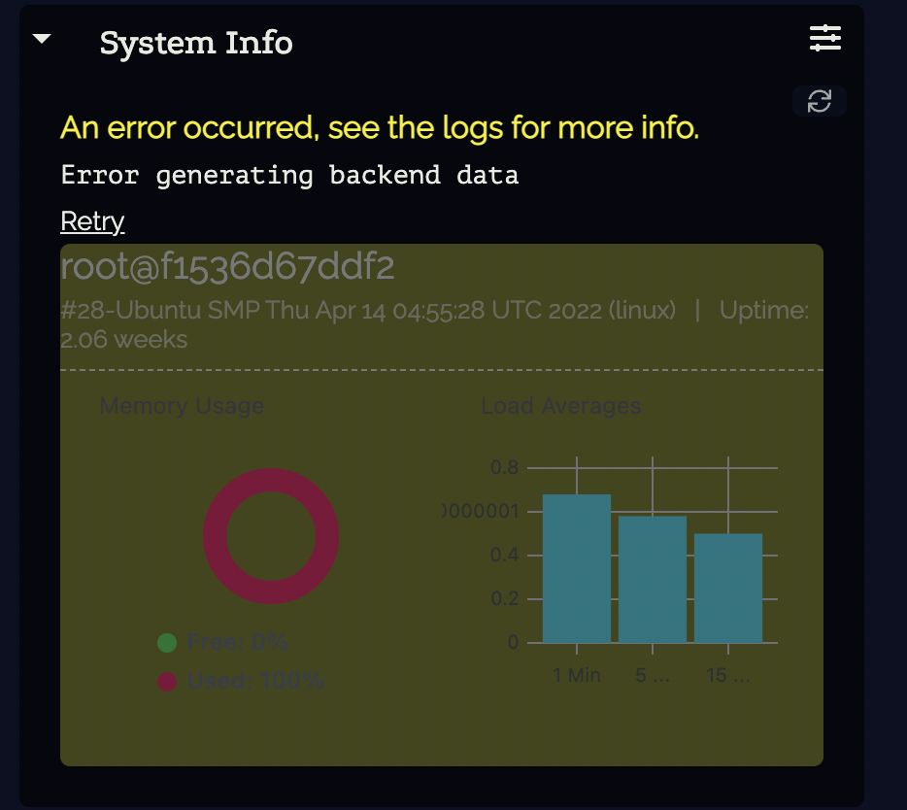907x810 pixels.
Task: Click the error message text
Action: [x=379, y=127]
